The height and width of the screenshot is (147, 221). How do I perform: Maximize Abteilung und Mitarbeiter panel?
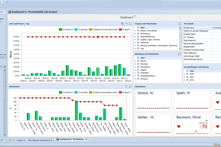pyautogui.click(x=180, y=54)
